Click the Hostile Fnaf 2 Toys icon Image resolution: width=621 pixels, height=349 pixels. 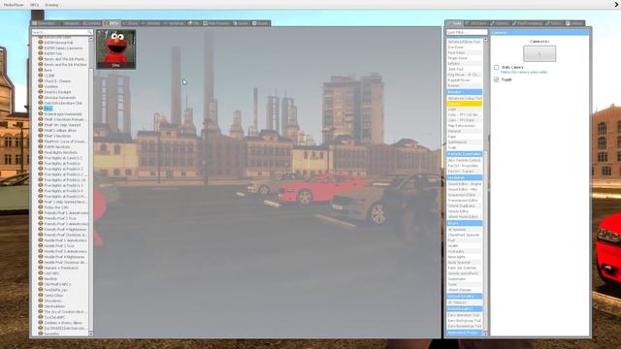(x=41, y=245)
